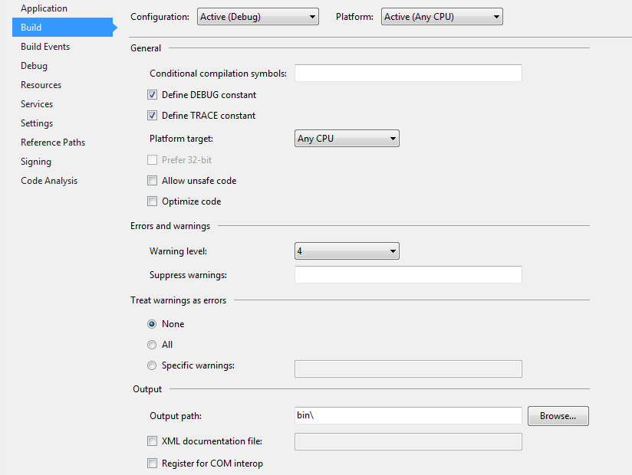Uncheck Define DEBUG constant
This screenshot has width=632, height=475.
coord(152,95)
